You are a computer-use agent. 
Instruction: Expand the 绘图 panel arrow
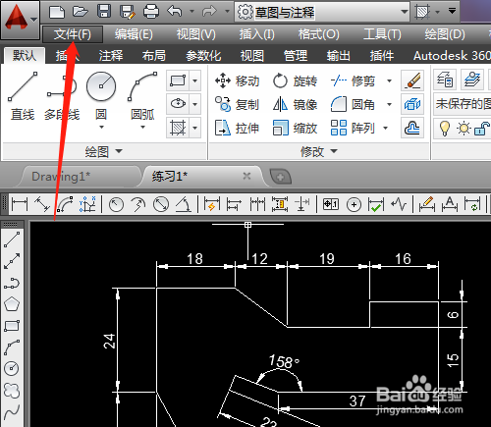point(119,151)
